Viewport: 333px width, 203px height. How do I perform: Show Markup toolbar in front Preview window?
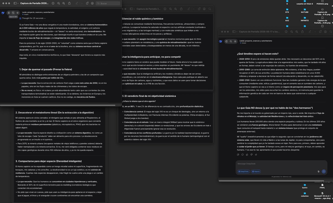[92, 3]
